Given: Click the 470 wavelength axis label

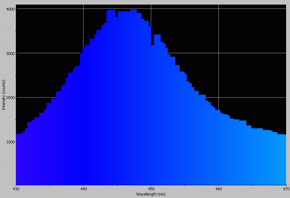Looking at the screenshot, I should (x=286, y=189).
